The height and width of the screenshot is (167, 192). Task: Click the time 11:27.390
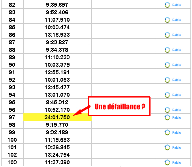[x=57, y=162]
